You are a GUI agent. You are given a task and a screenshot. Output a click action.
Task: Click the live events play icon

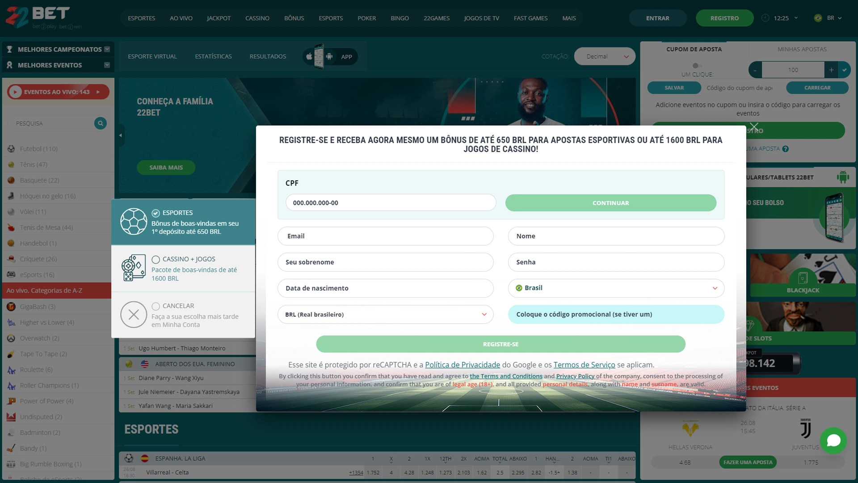pyautogui.click(x=15, y=92)
